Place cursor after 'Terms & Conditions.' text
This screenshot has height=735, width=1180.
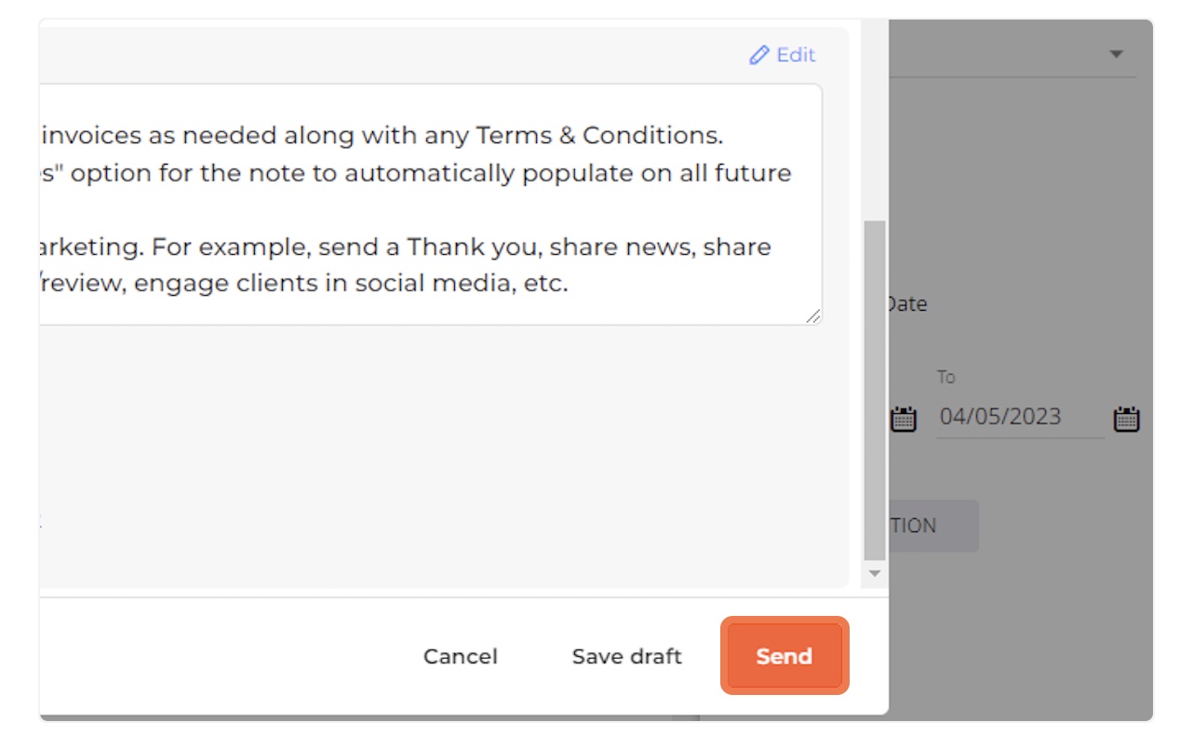(725, 136)
